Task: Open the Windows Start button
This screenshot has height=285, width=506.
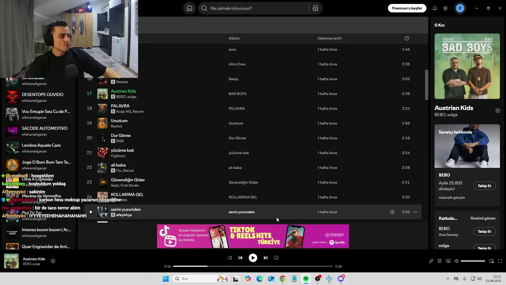Action: [165, 279]
